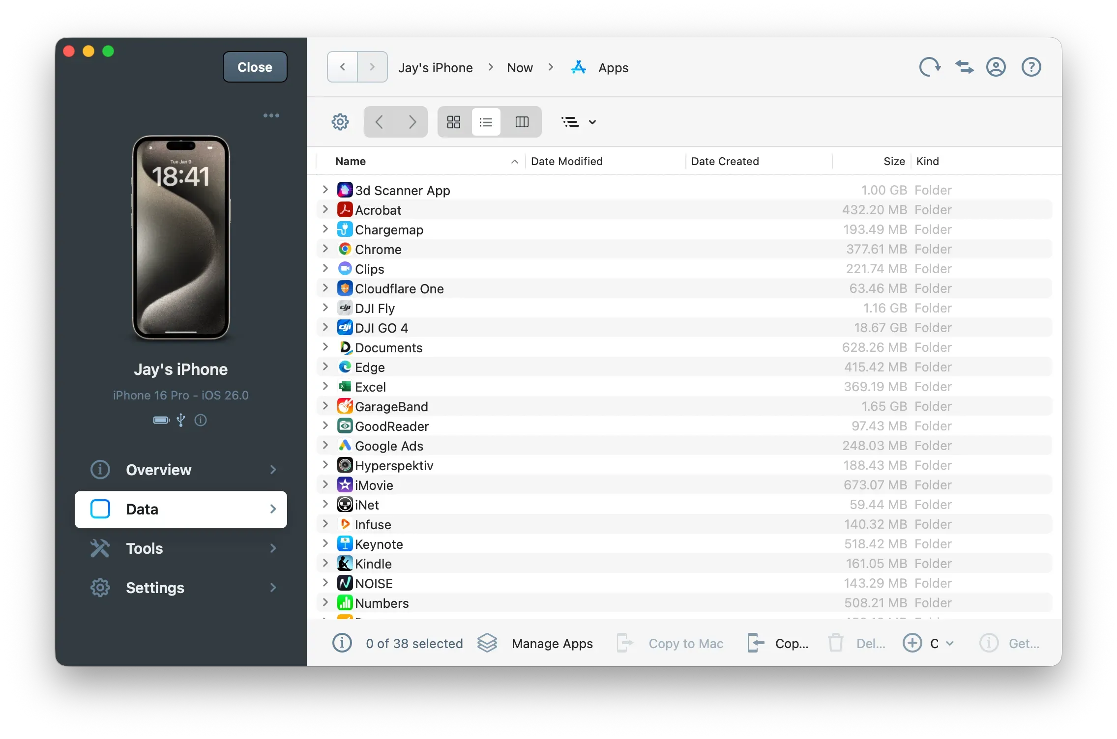Click the refresh icon in top toolbar
Image resolution: width=1117 pixels, height=739 pixels.
click(x=930, y=67)
